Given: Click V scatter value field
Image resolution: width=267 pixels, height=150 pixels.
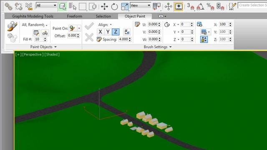Looking at the screenshot, I should (x=153, y=32).
